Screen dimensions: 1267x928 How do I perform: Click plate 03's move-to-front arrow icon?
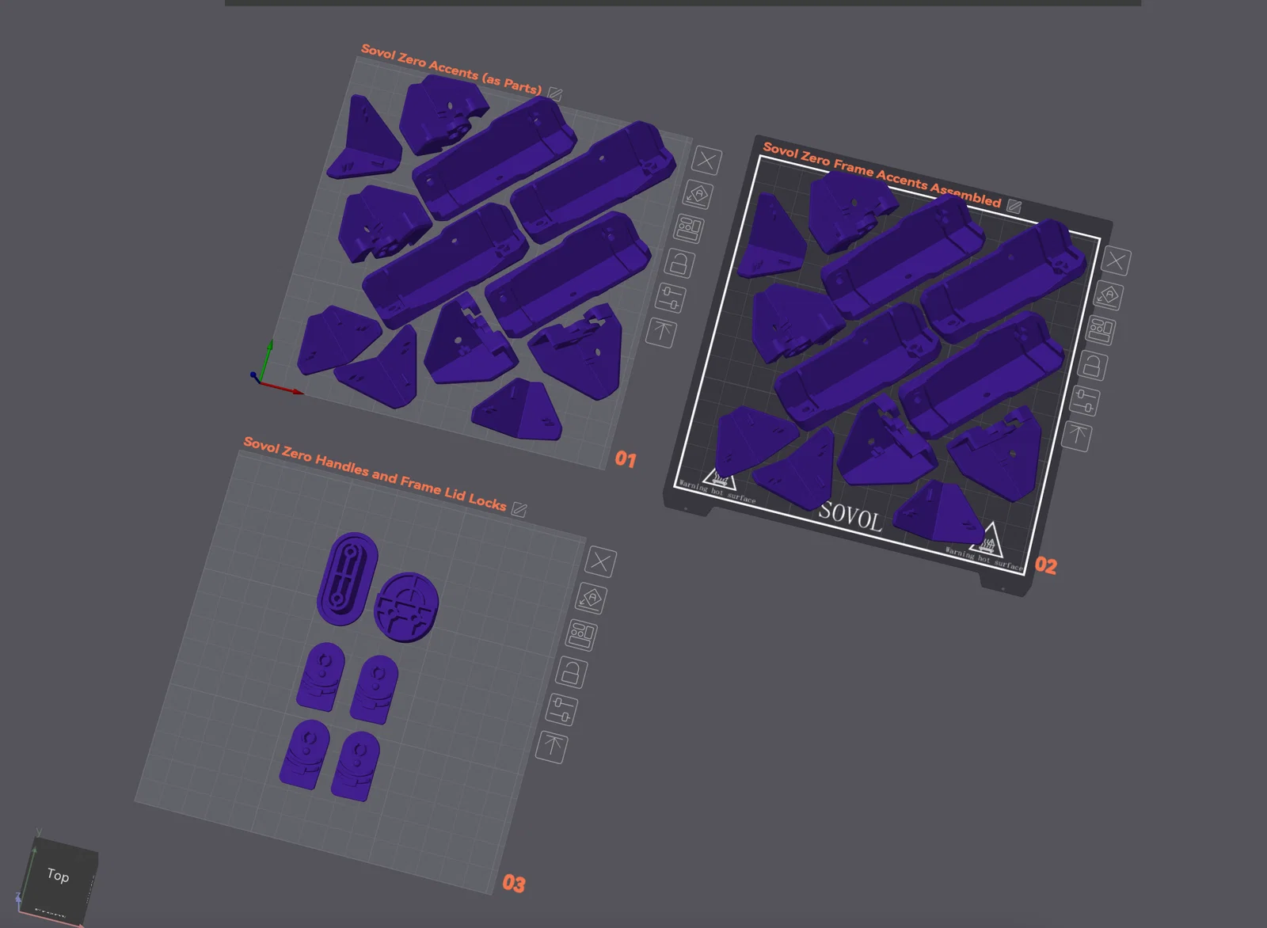(551, 747)
